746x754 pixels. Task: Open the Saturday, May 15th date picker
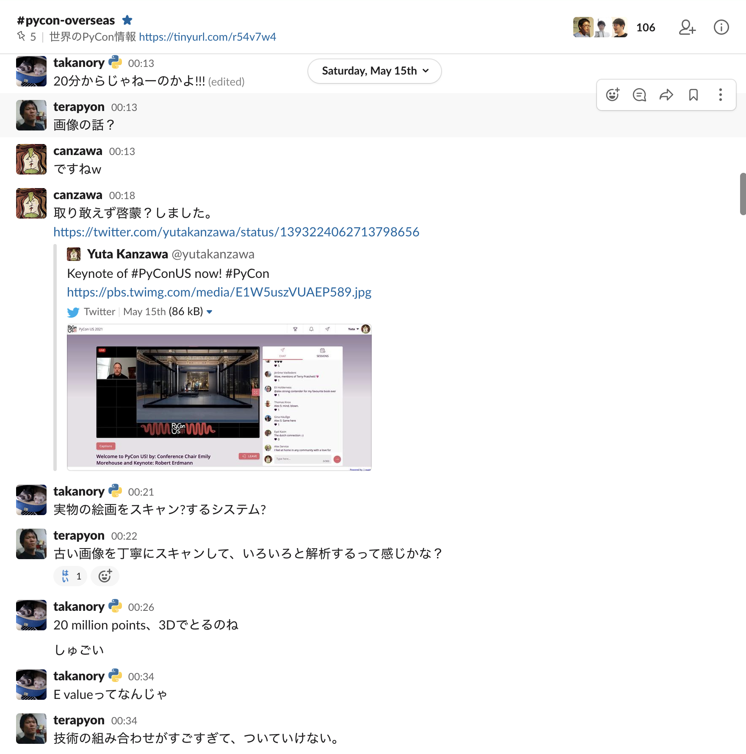[x=374, y=71]
